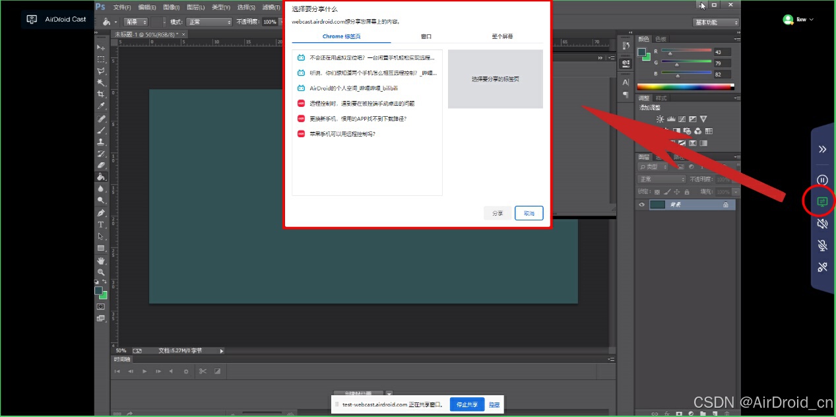Open status bar info arrow
Screen dimensions: 836x417
pos(222,351)
